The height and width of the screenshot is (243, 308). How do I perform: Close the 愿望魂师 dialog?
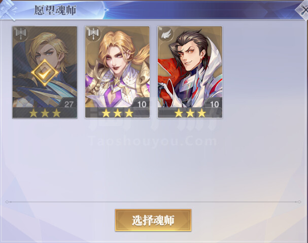coord(303,10)
